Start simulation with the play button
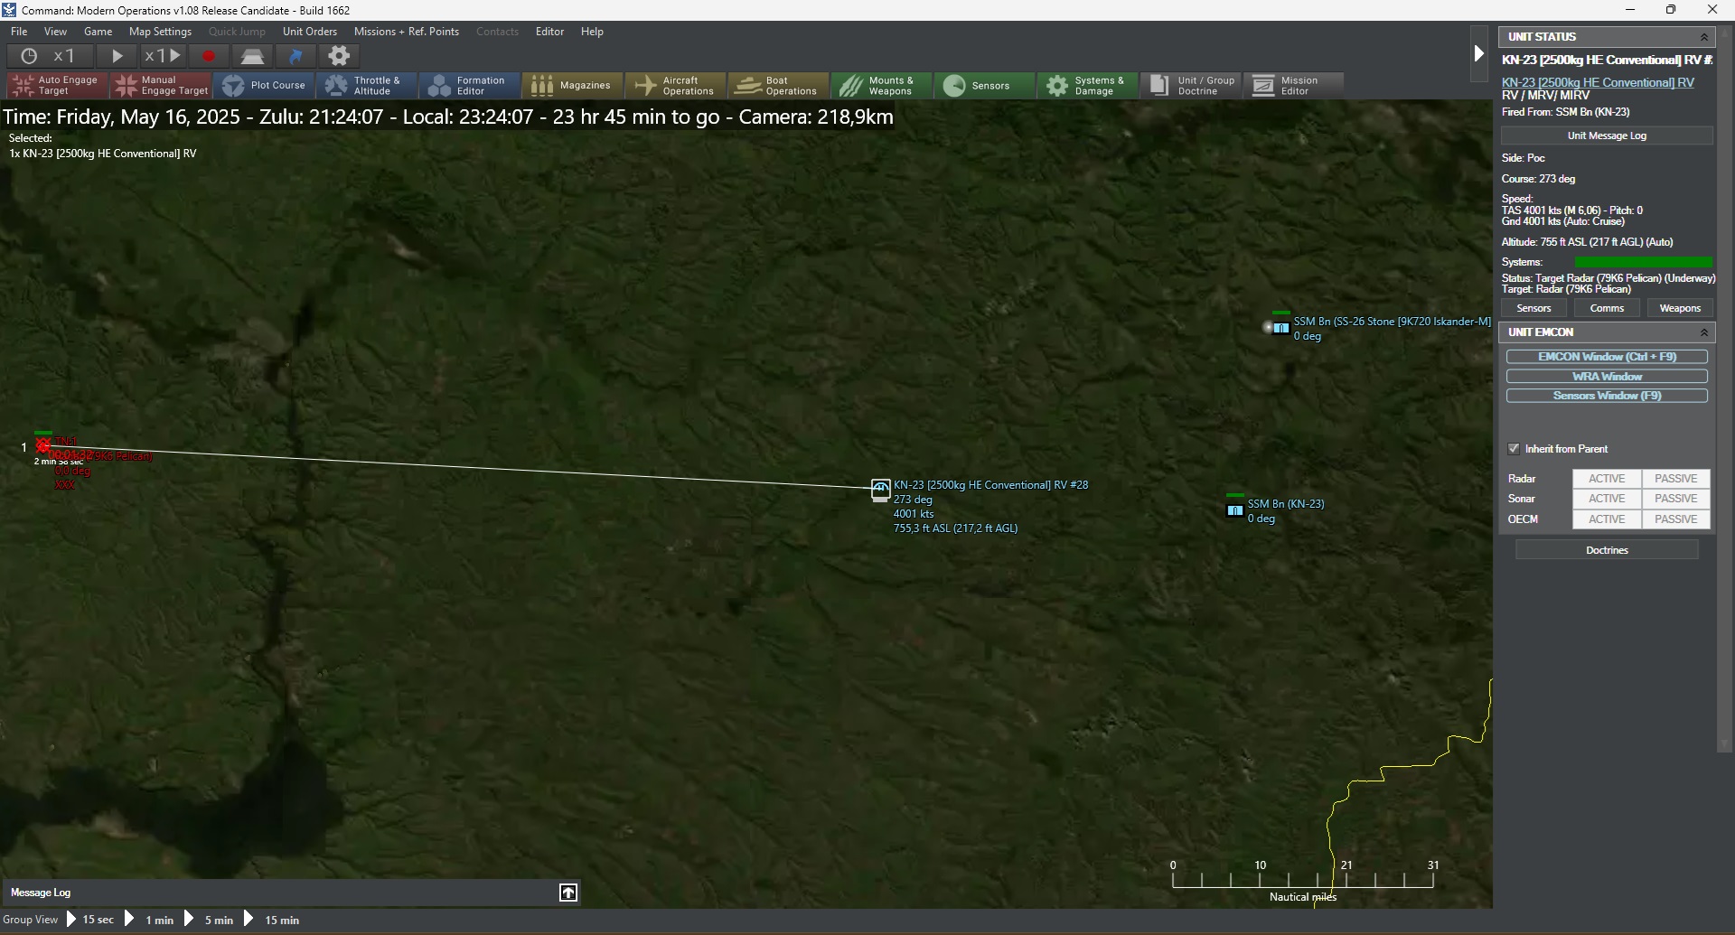The height and width of the screenshot is (935, 1735). [117, 56]
